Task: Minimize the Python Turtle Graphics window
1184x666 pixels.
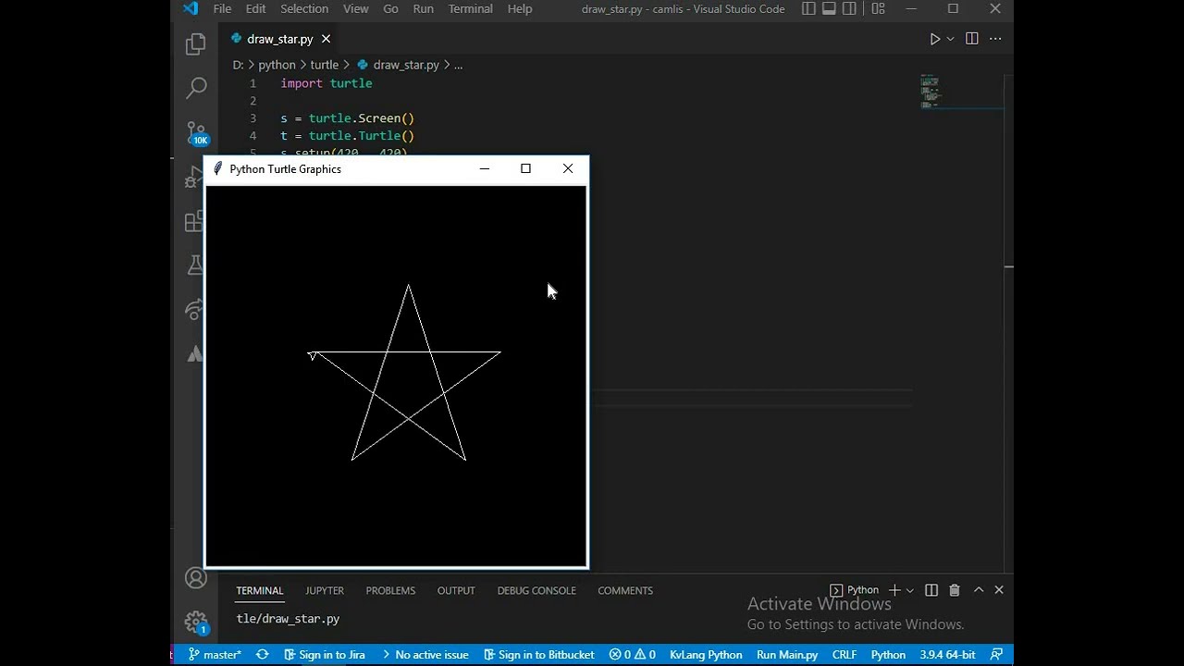Action: [485, 168]
